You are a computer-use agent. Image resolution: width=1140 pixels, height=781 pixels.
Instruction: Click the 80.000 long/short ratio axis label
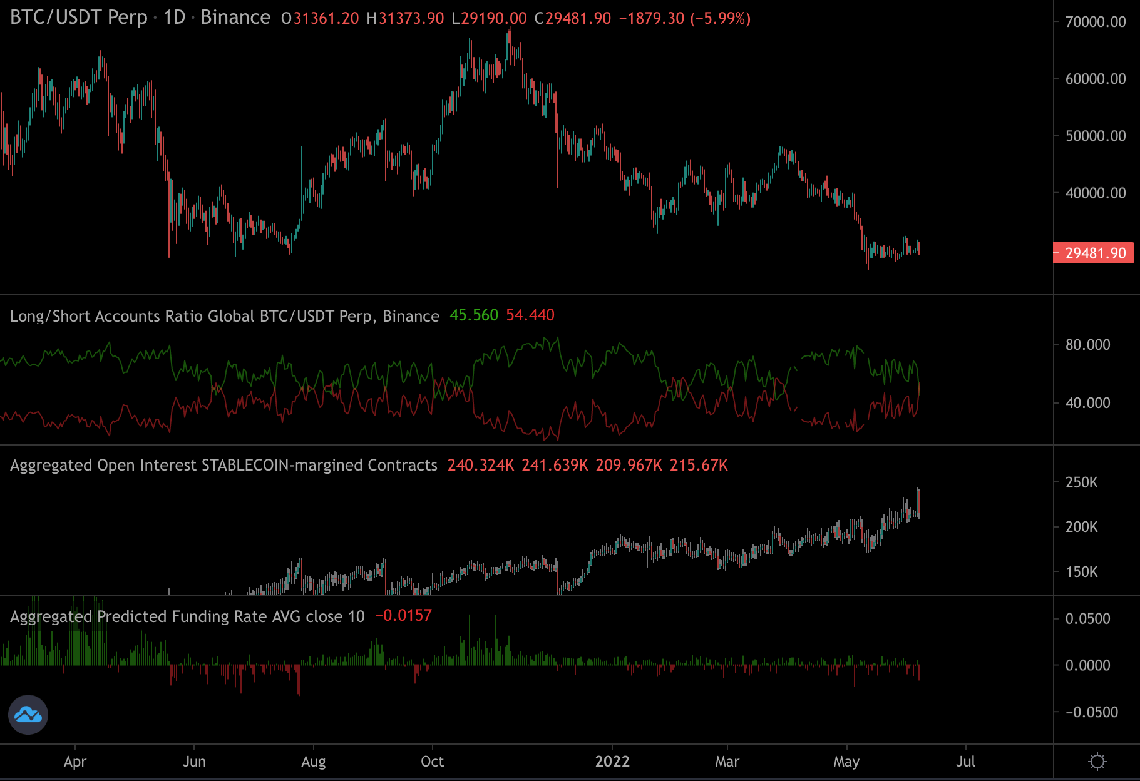(x=1087, y=345)
